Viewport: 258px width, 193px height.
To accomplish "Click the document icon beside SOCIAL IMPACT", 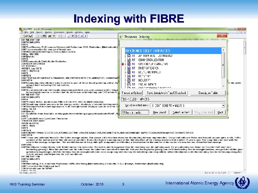I will click(x=129, y=84).
